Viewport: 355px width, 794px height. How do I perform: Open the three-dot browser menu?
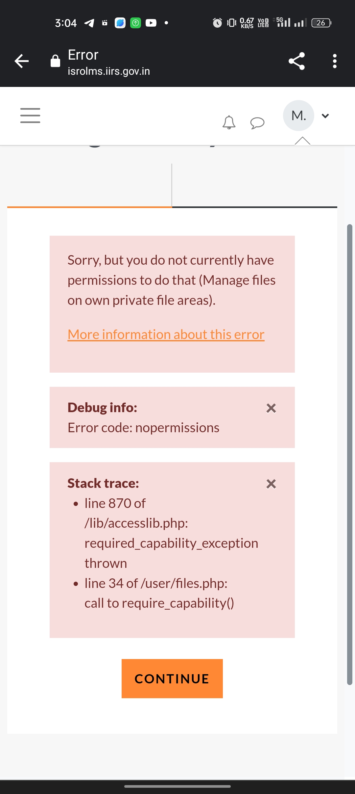[335, 61]
